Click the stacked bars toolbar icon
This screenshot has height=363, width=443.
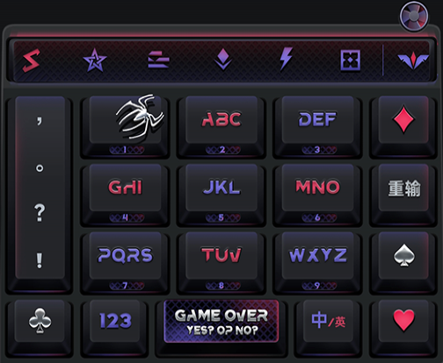158,60
